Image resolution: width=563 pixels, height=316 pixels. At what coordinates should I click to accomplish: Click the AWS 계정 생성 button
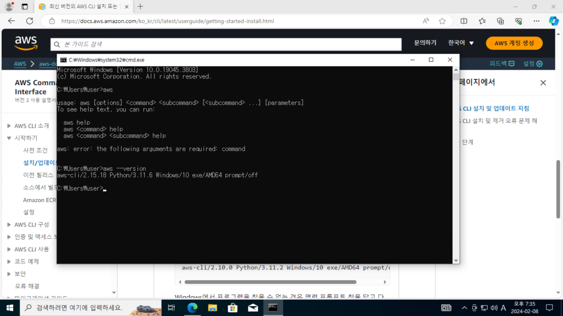click(514, 43)
